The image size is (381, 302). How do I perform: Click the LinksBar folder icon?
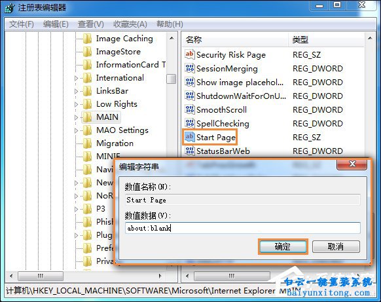click(x=87, y=91)
